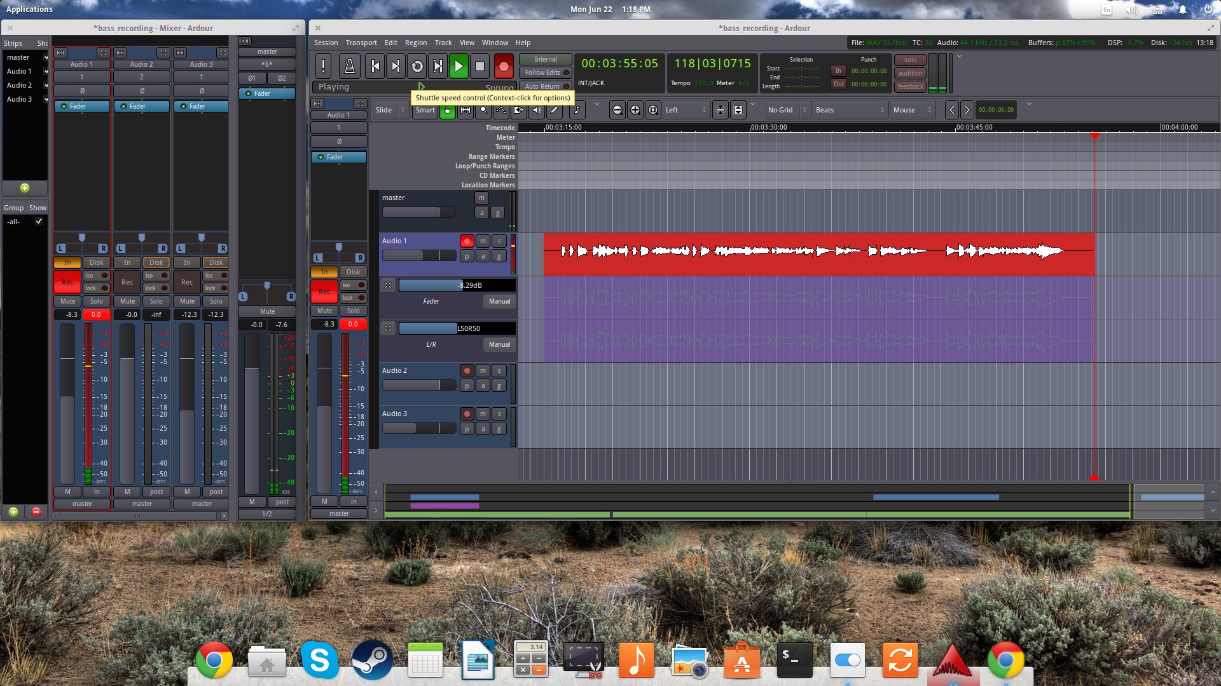Image resolution: width=1221 pixels, height=686 pixels.
Task: Open the Region menu
Action: click(415, 43)
